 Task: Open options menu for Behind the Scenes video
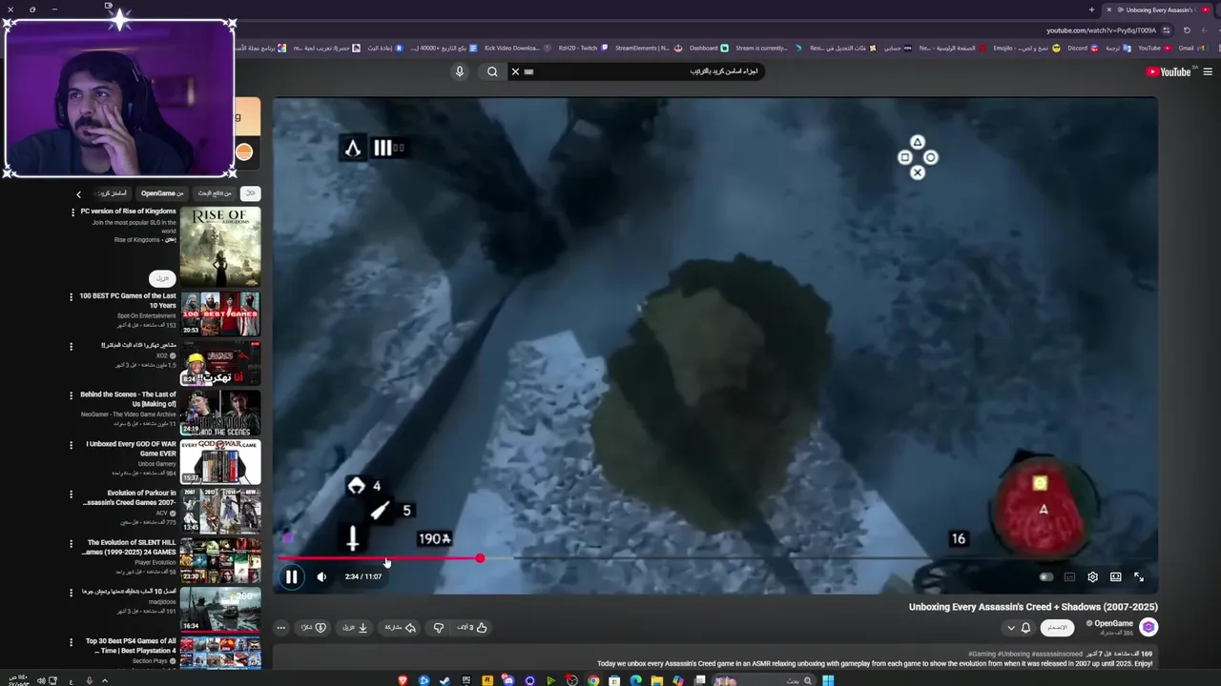pyautogui.click(x=71, y=395)
